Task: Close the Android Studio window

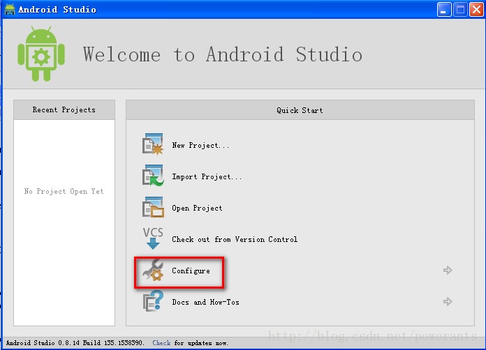Action: click(476, 10)
